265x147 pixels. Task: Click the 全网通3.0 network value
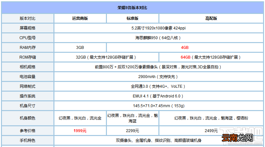click(x=158, y=86)
